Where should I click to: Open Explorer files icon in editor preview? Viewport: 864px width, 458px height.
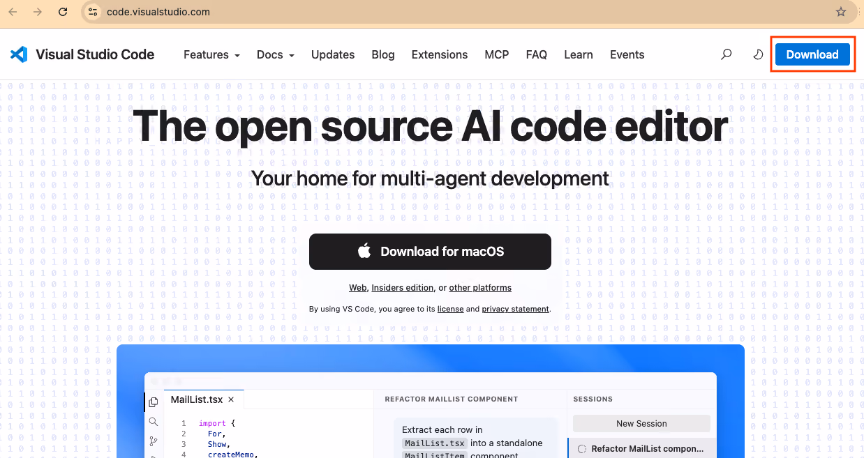click(x=154, y=402)
